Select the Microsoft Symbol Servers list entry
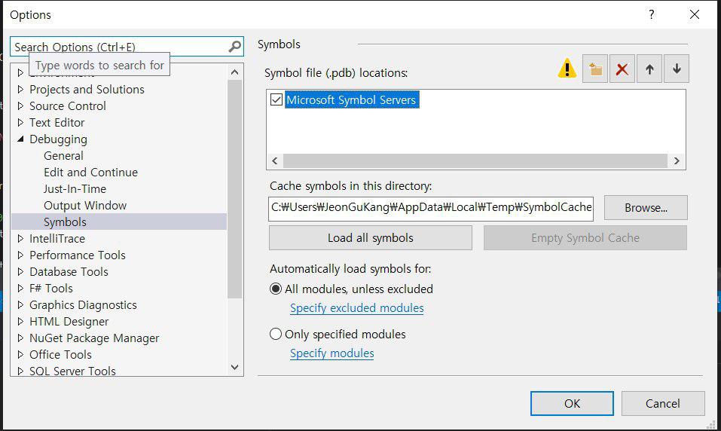The height and width of the screenshot is (431, 721). pos(352,99)
